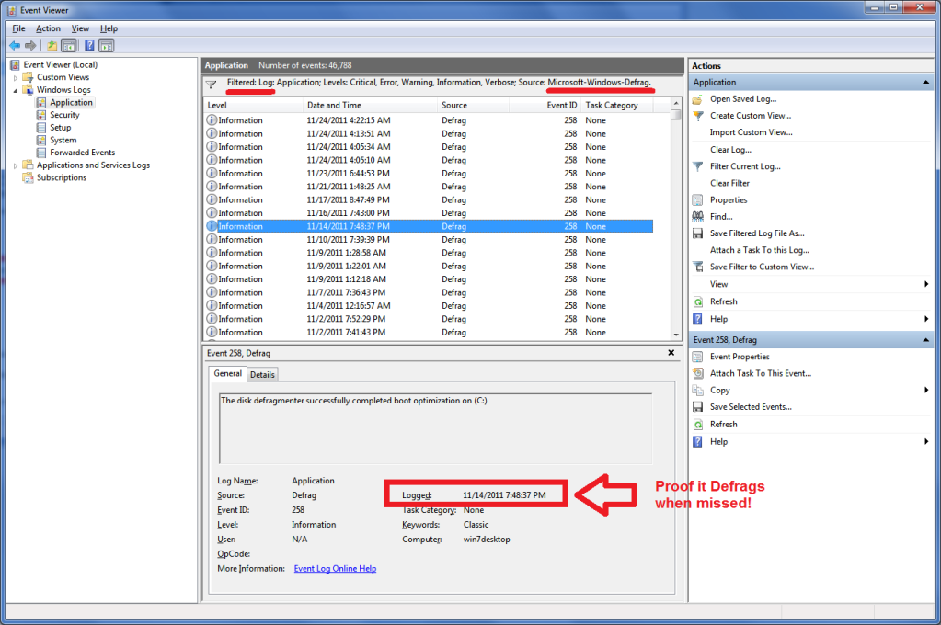Click Clear Log... action

pyautogui.click(x=730, y=149)
